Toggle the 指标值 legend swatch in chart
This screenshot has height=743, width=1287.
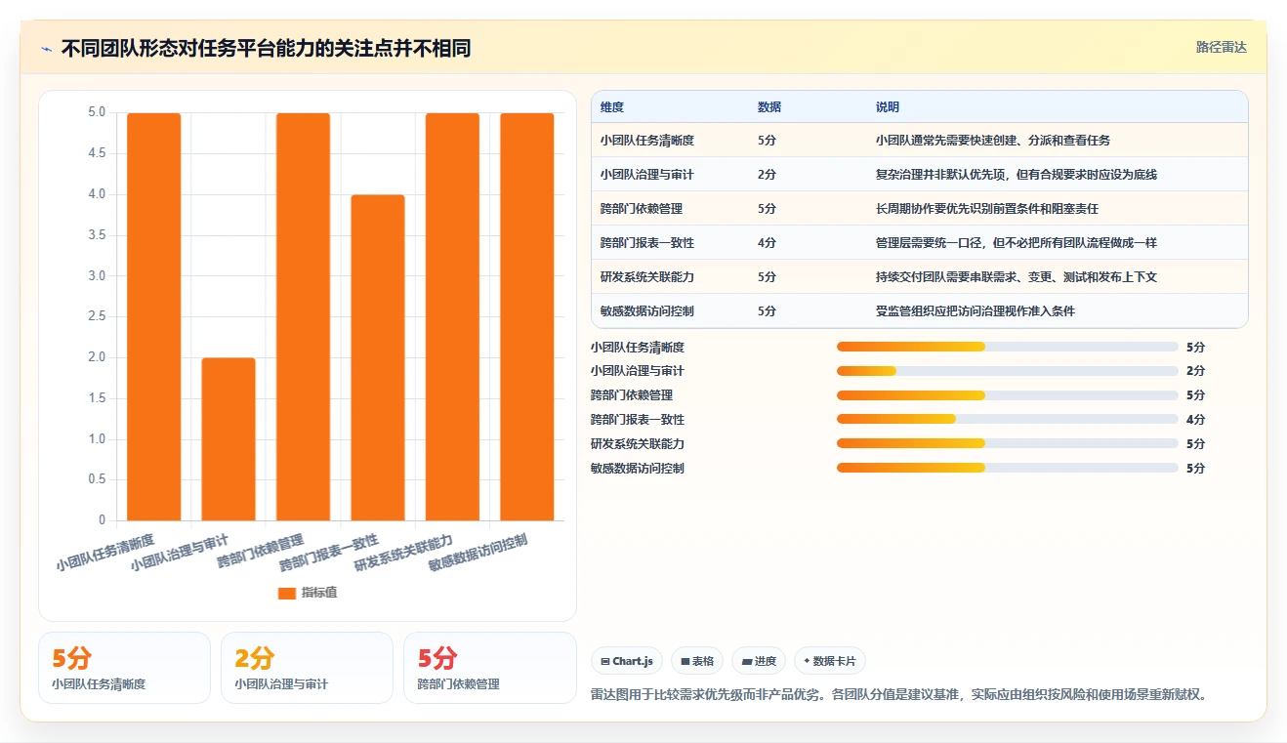pos(286,593)
